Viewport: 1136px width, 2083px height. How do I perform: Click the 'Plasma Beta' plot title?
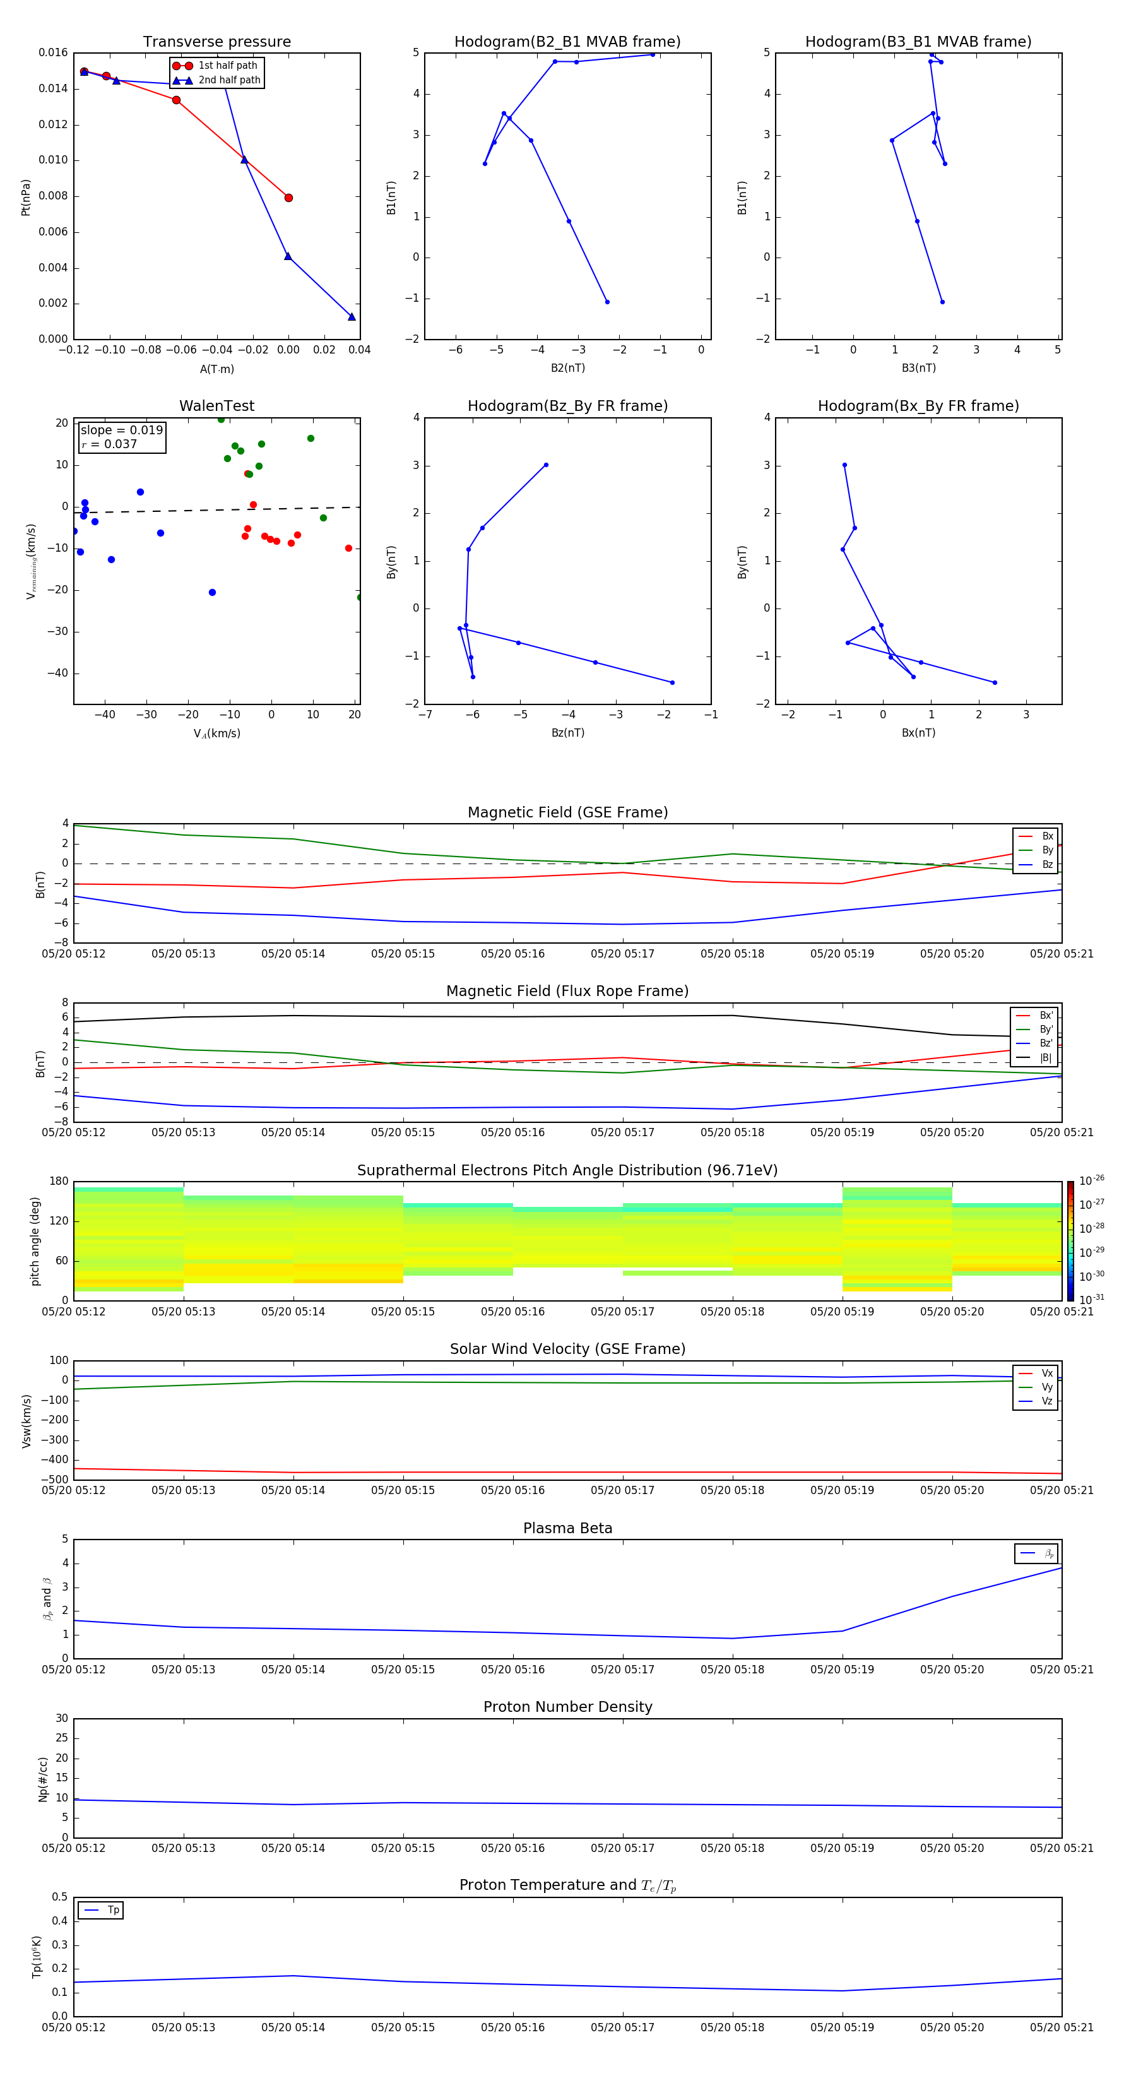point(567,1528)
